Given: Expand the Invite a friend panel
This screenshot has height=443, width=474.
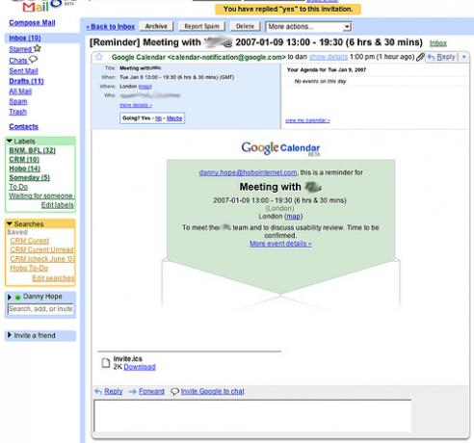Looking at the screenshot, I should pos(10,335).
